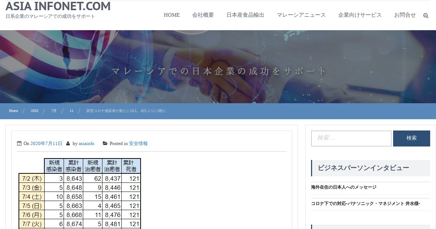
Task: Open the asiainfo author link
Action: pyautogui.click(x=86, y=144)
